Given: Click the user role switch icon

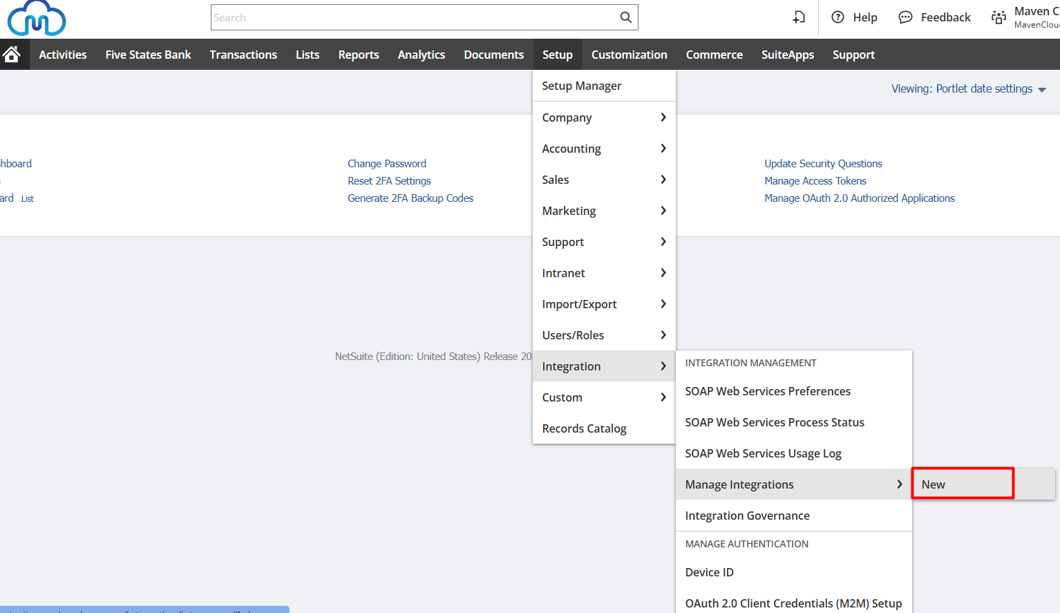Looking at the screenshot, I should click(999, 17).
